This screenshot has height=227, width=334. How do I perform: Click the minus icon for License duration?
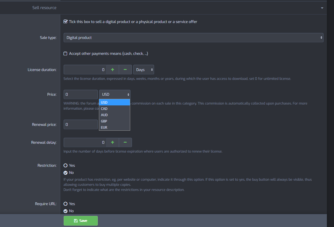coord(125,70)
